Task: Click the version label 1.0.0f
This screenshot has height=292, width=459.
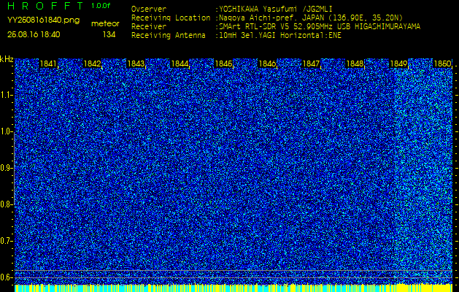Action: point(101,6)
